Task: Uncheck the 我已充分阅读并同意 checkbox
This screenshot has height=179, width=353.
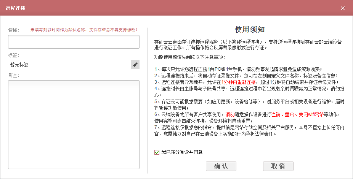Action: 157,152
